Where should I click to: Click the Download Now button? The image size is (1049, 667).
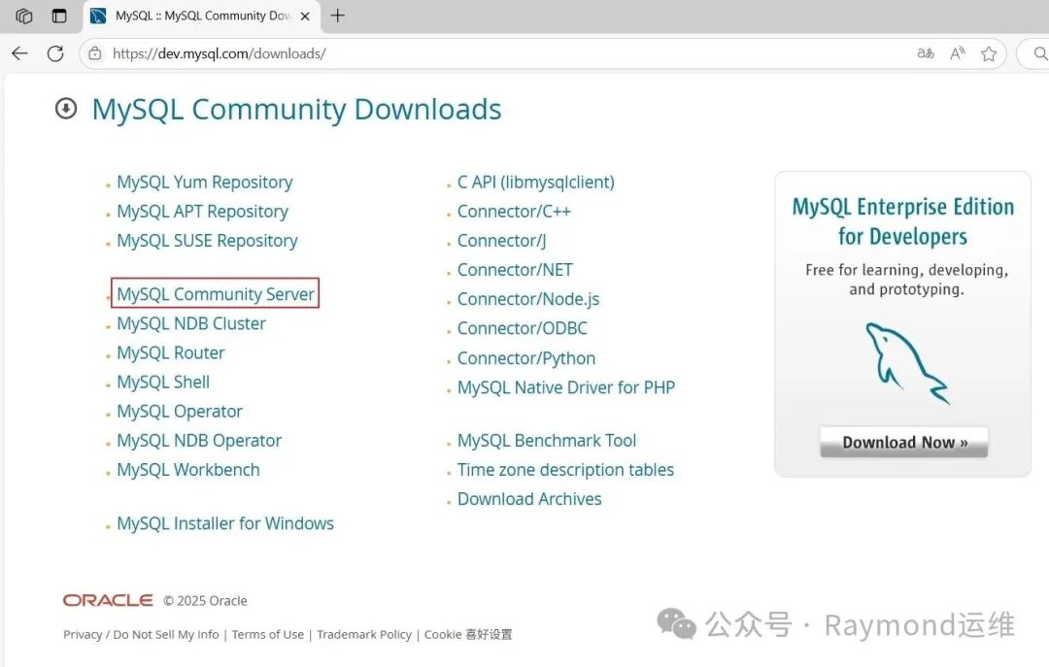(x=902, y=442)
